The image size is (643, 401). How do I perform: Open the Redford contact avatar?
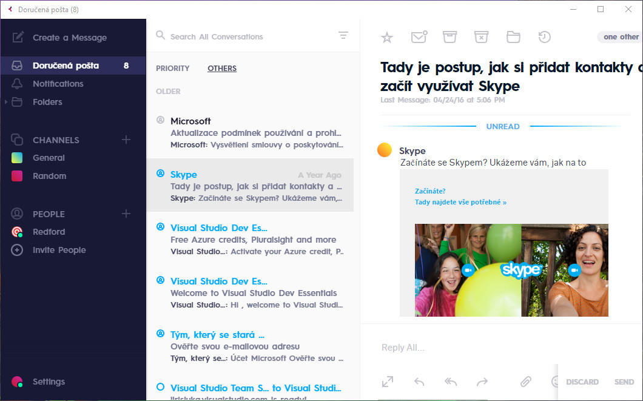coord(17,232)
